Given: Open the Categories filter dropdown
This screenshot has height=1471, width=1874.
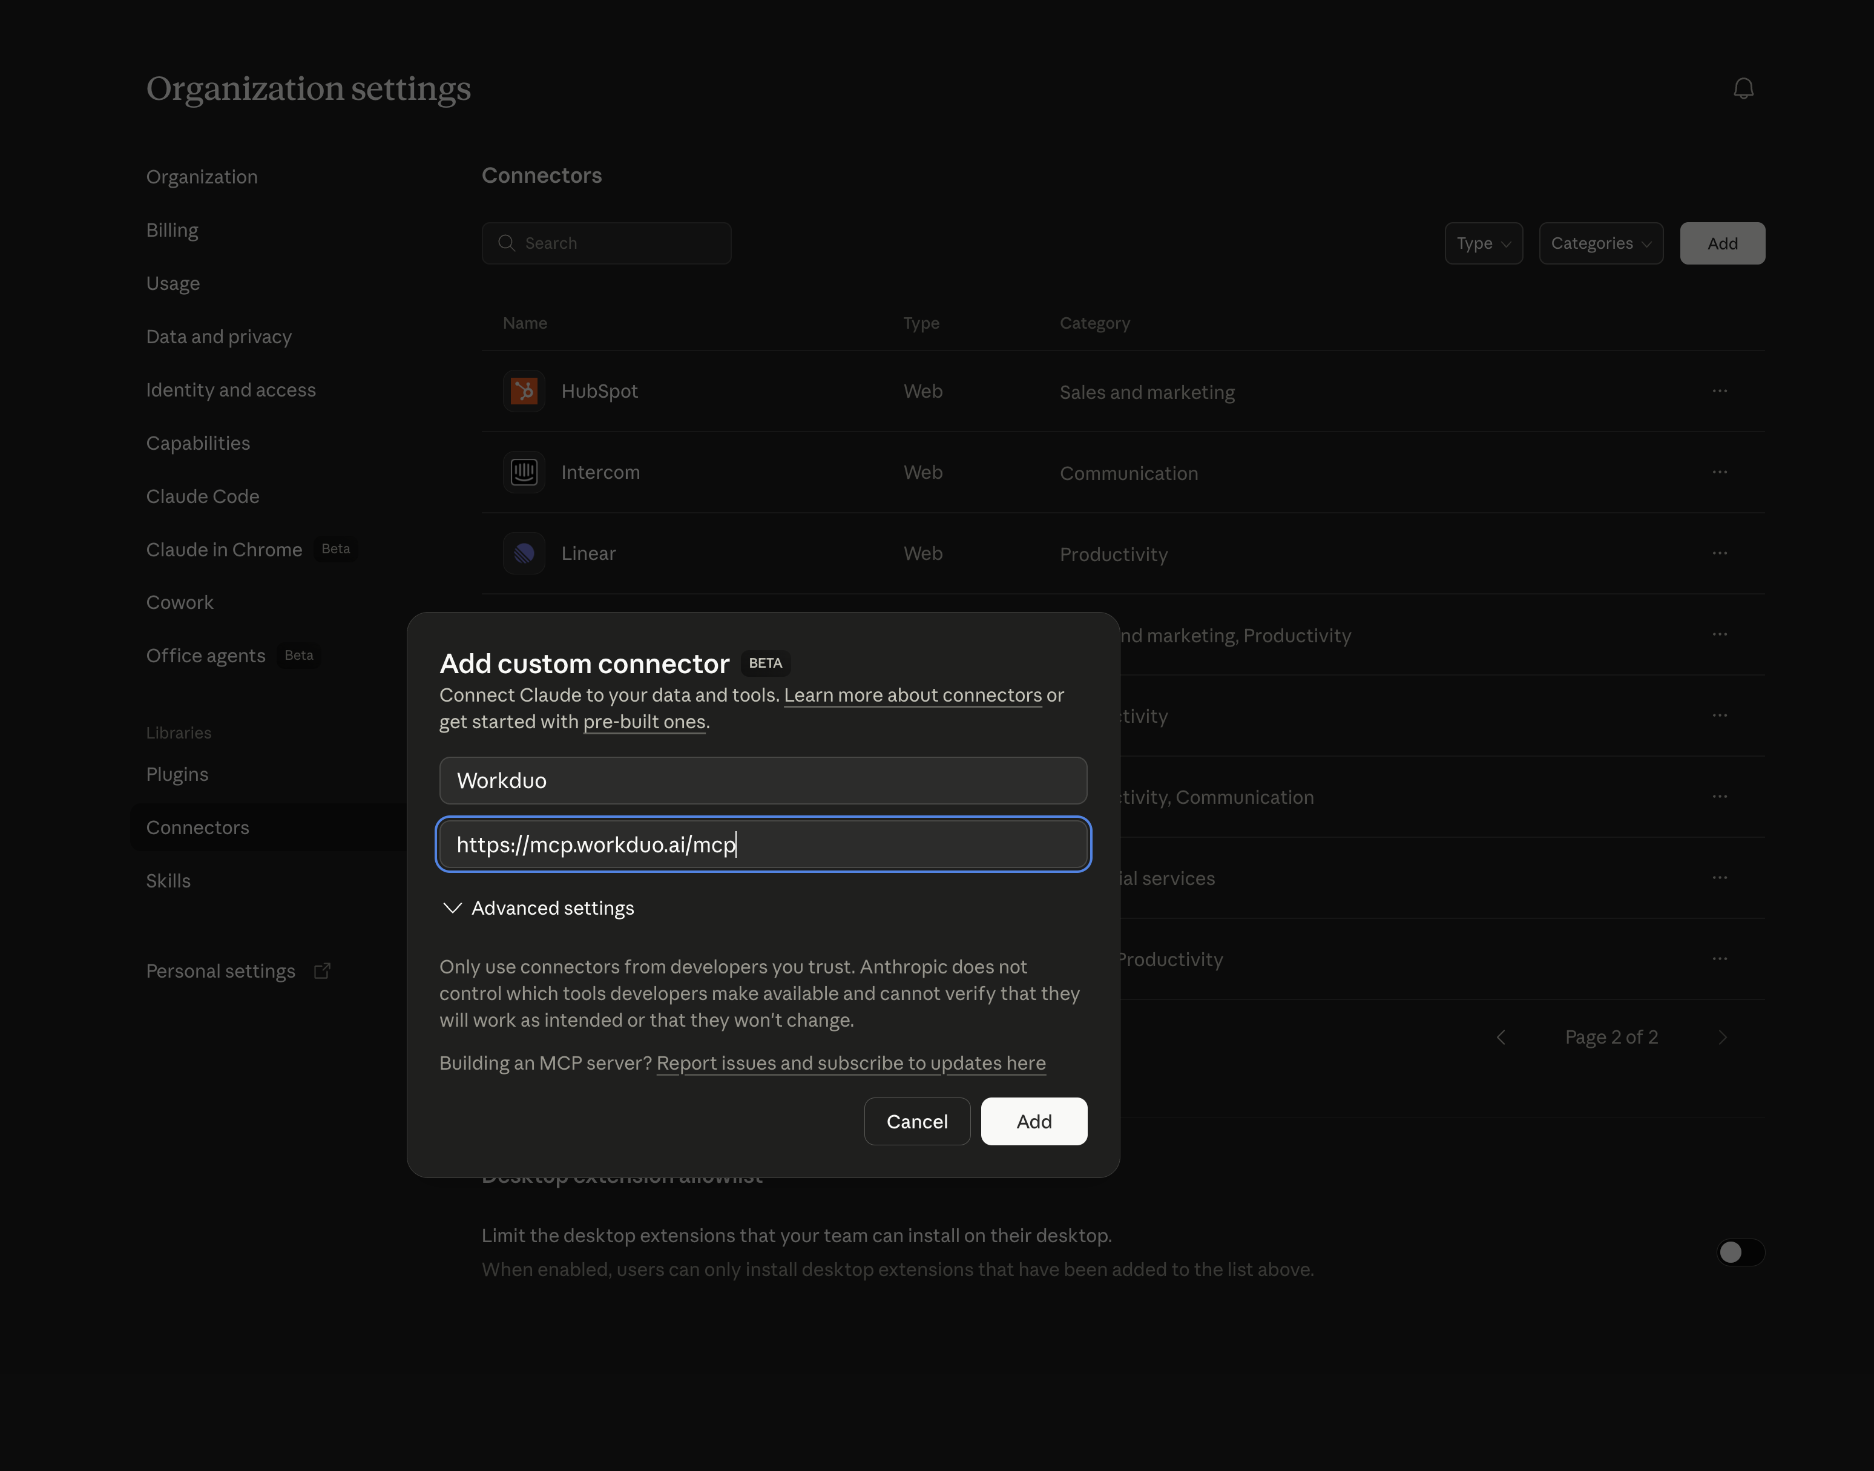Looking at the screenshot, I should [x=1600, y=243].
